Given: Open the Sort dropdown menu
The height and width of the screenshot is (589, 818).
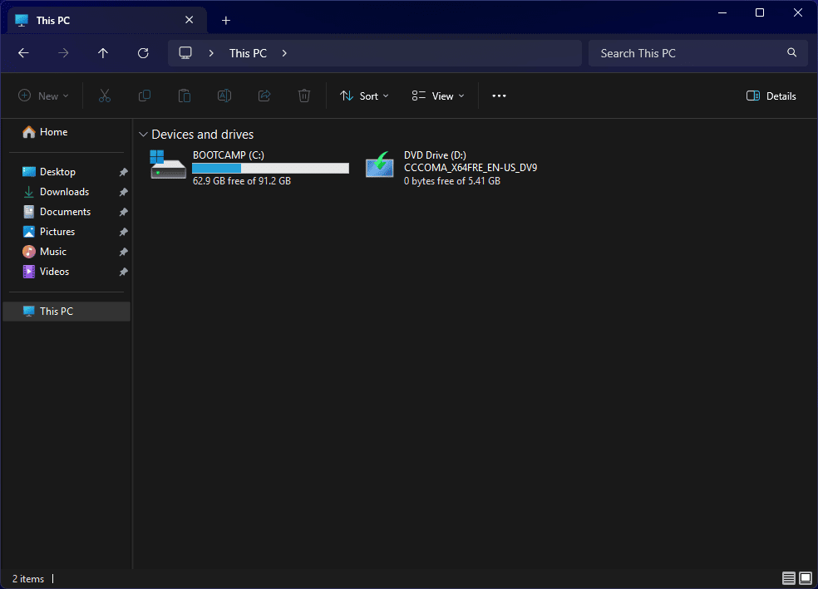Looking at the screenshot, I should point(364,96).
